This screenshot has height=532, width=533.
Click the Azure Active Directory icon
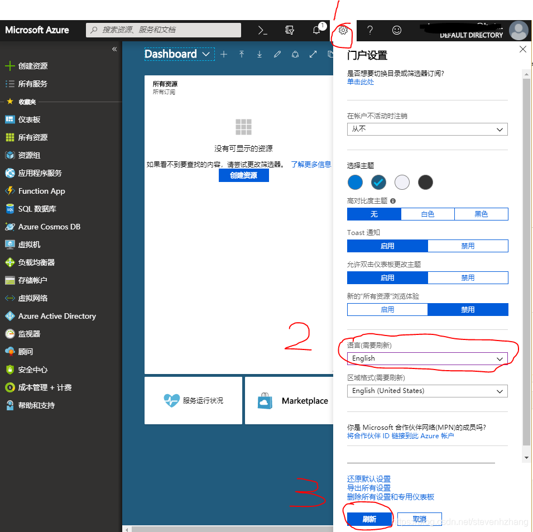pos(10,316)
